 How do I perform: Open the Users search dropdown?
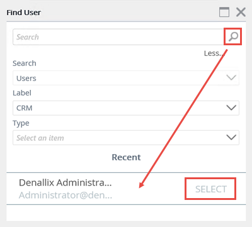[x=126, y=78]
